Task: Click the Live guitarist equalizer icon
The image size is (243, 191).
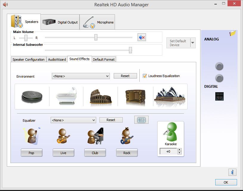Action: click(x=63, y=136)
